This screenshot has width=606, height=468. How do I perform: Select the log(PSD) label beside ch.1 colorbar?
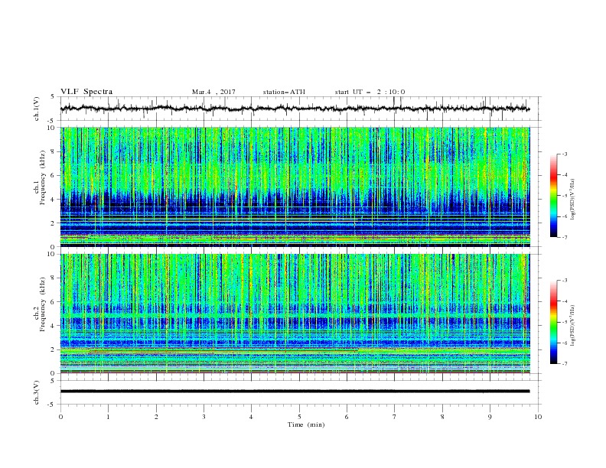pos(574,200)
